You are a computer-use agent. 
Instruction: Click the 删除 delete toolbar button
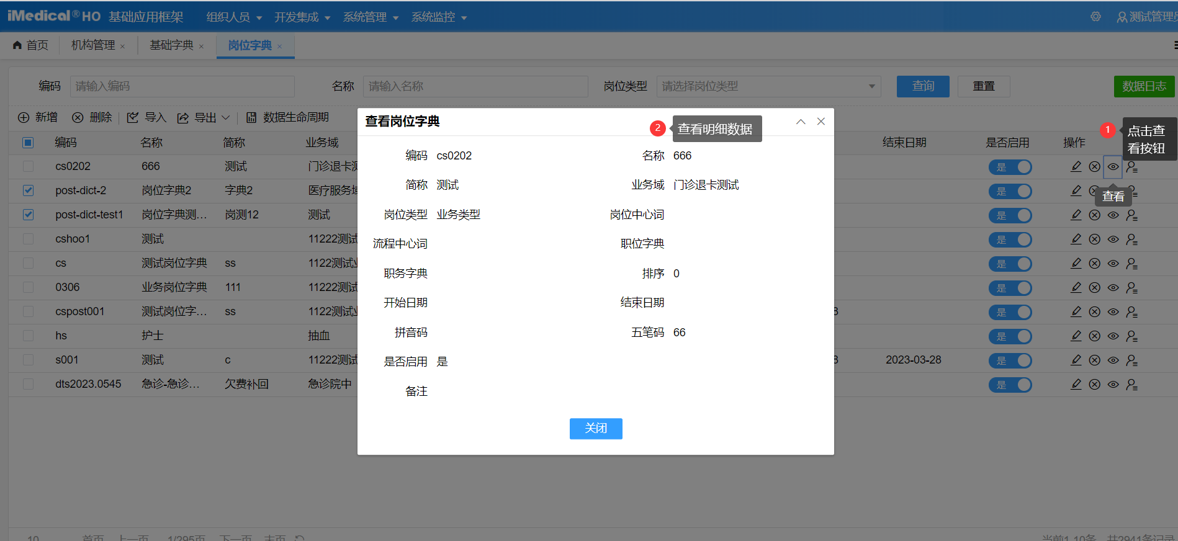click(x=92, y=117)
